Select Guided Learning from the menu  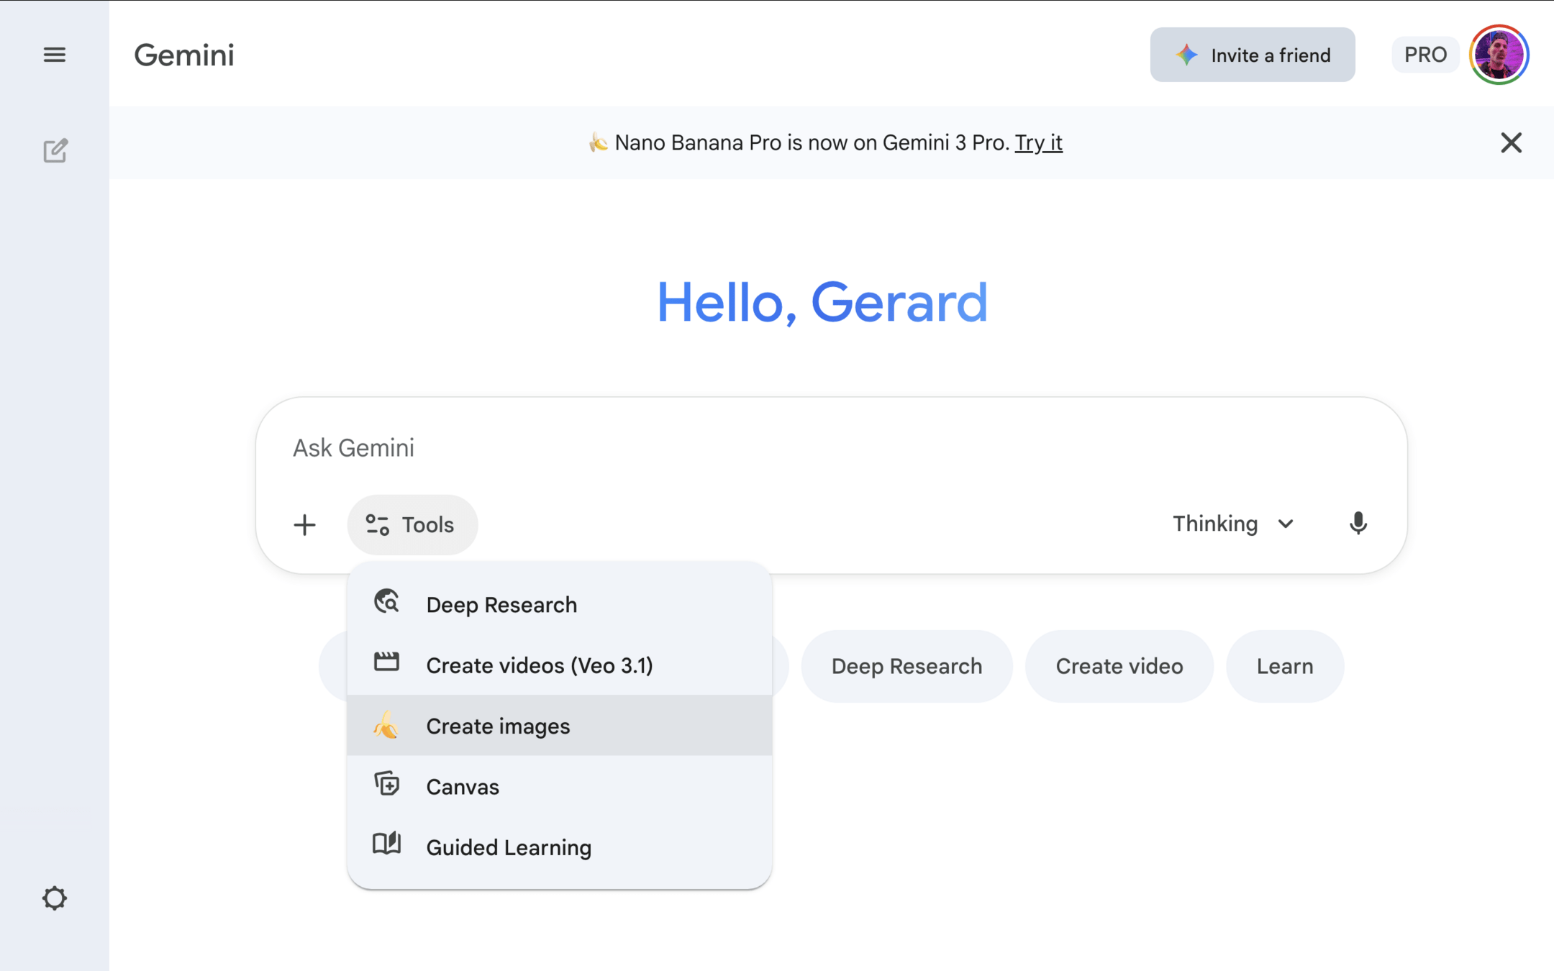click(508, 847)
